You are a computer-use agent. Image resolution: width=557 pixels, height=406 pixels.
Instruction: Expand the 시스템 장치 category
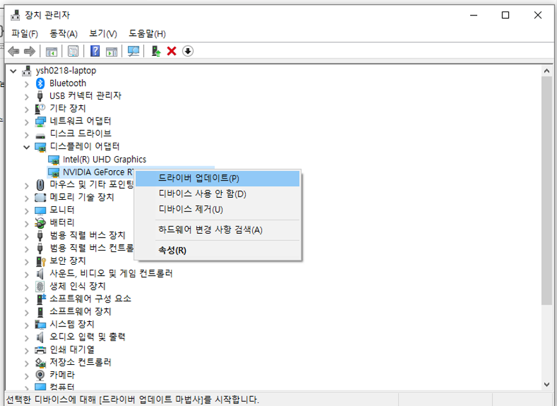26,324
